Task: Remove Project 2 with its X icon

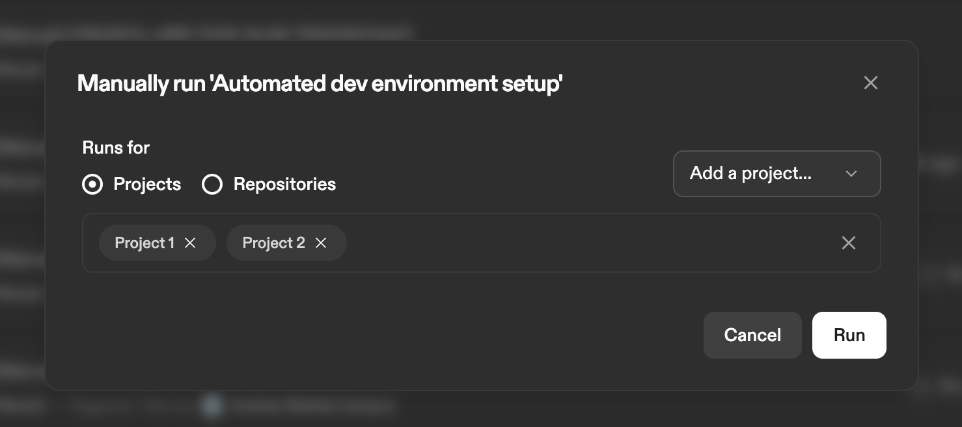Action: tap(321, 243)
